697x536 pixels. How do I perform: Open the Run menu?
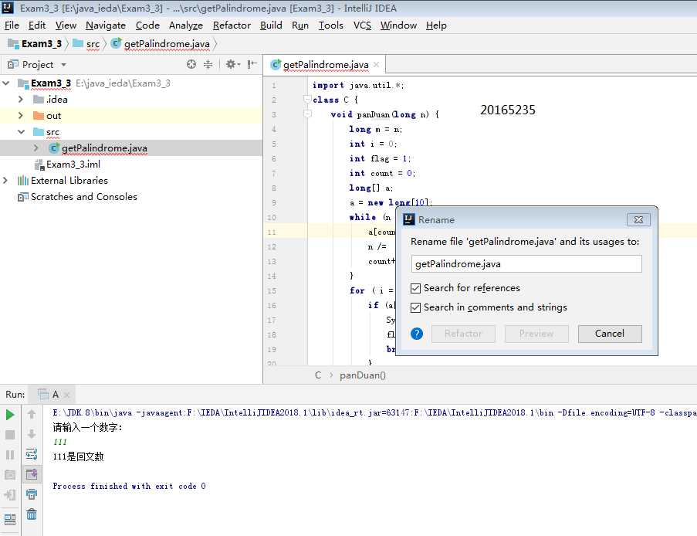[x=300, y=25]
